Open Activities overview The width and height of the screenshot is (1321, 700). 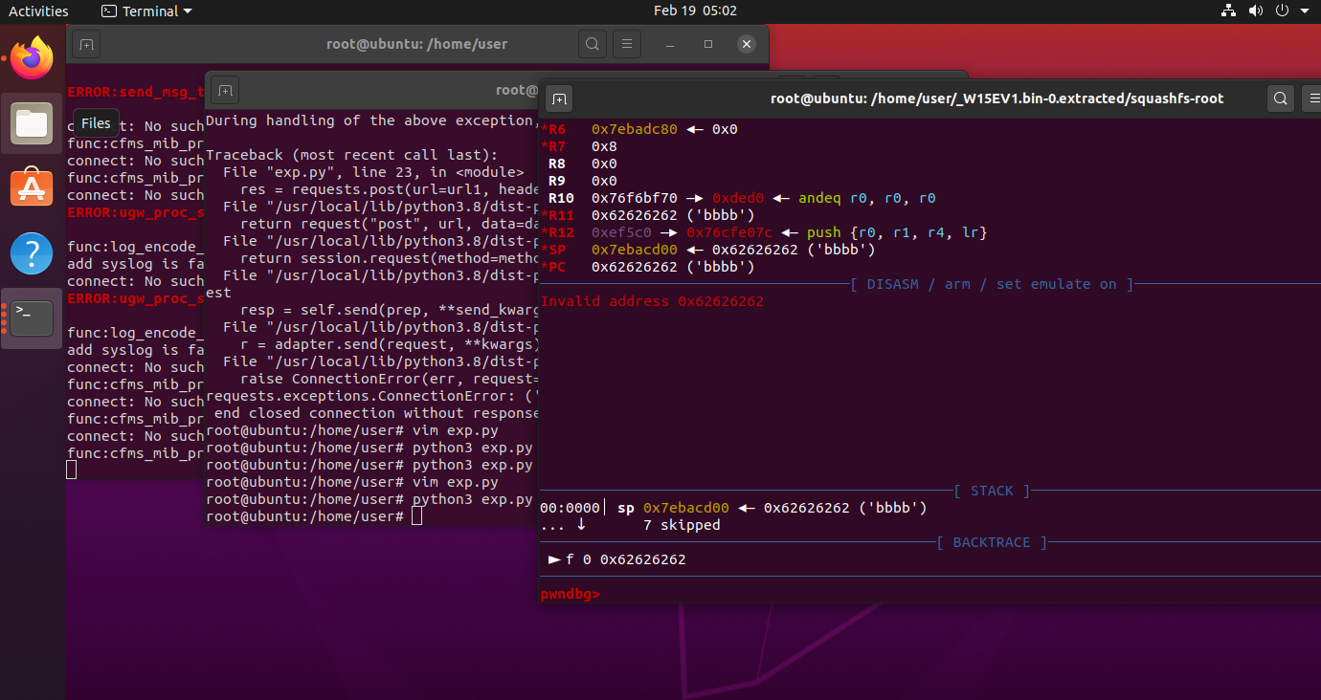coord(39,11)
